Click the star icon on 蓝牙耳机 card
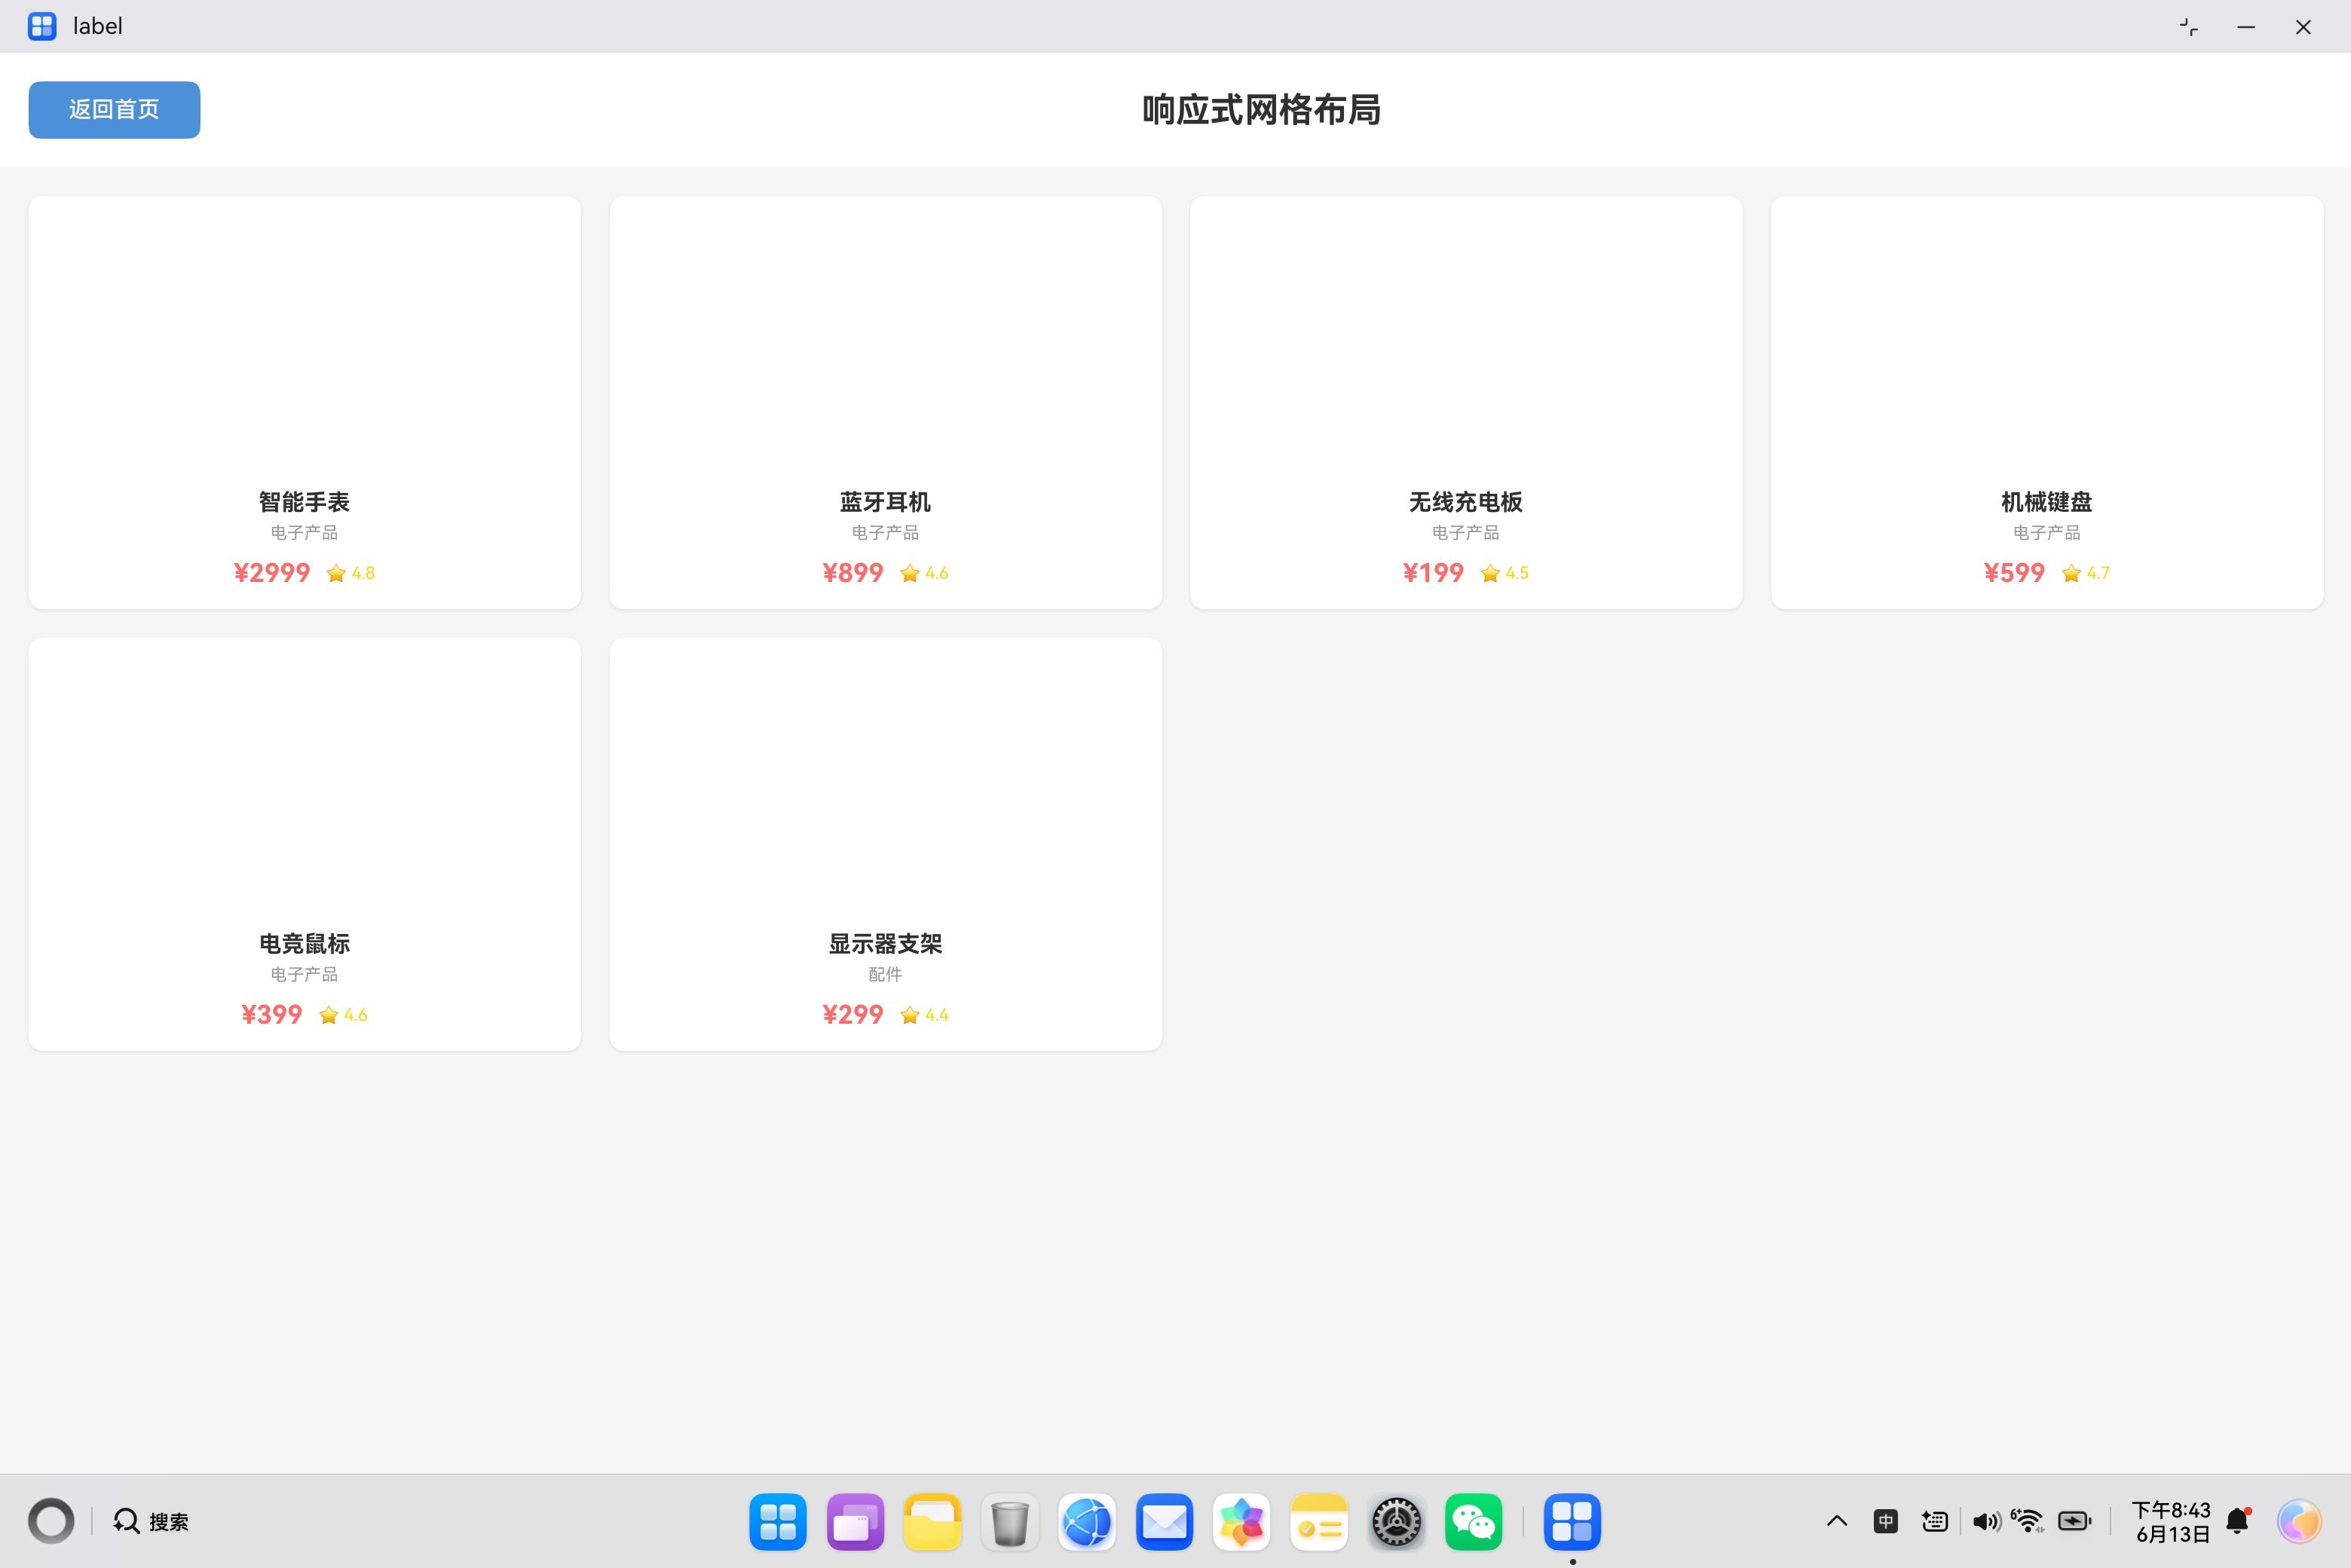Screen dimensions: 2351x1568 (910, 573)
